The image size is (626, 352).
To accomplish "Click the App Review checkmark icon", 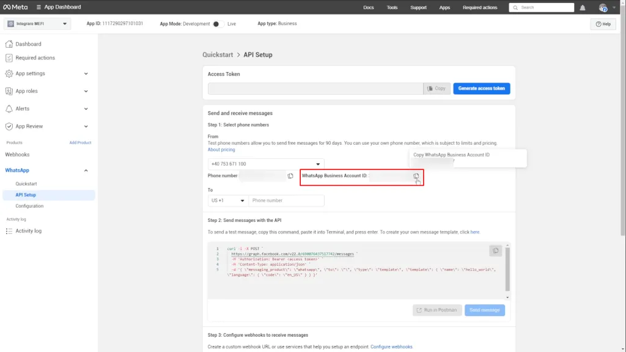I will tap(9, 126).
